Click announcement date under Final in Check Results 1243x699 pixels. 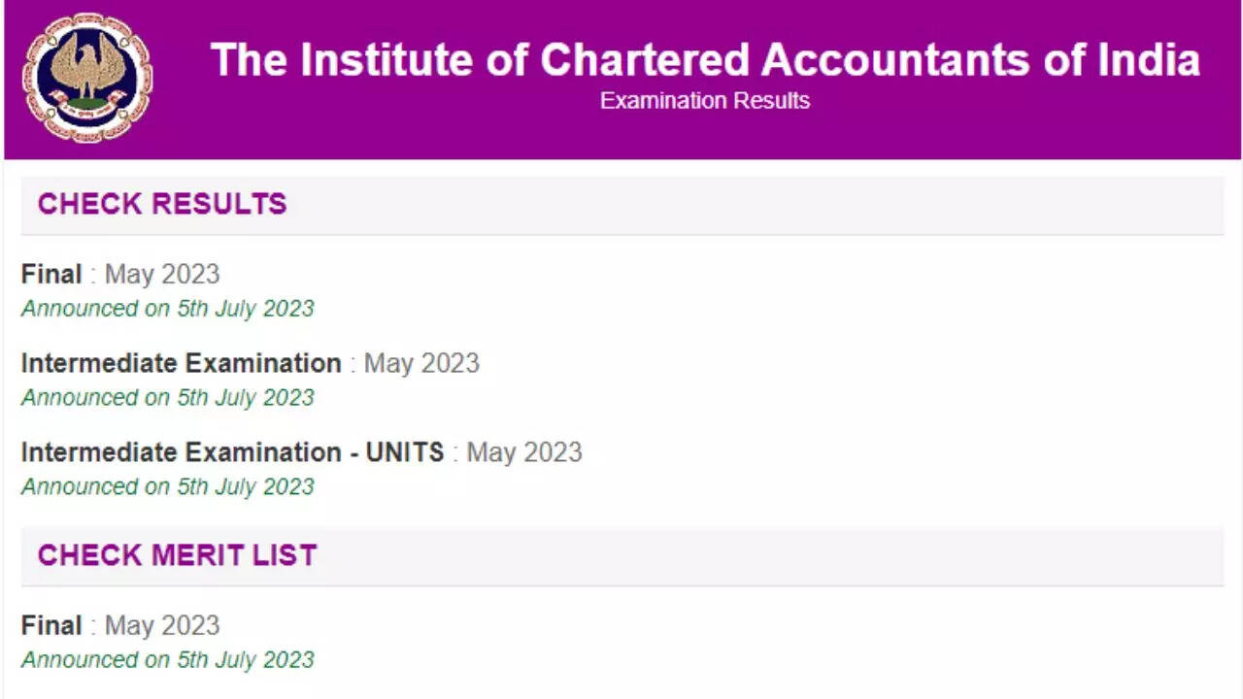pyautogui.click(x=168, y=309)
